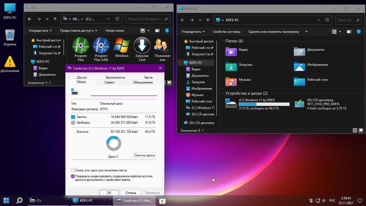Click the blue Занято color swatch

(x=73, y=117)
